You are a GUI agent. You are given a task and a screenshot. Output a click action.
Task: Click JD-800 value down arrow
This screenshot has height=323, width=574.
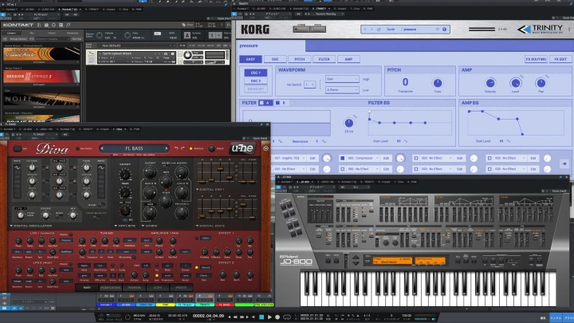click(356, 263)
